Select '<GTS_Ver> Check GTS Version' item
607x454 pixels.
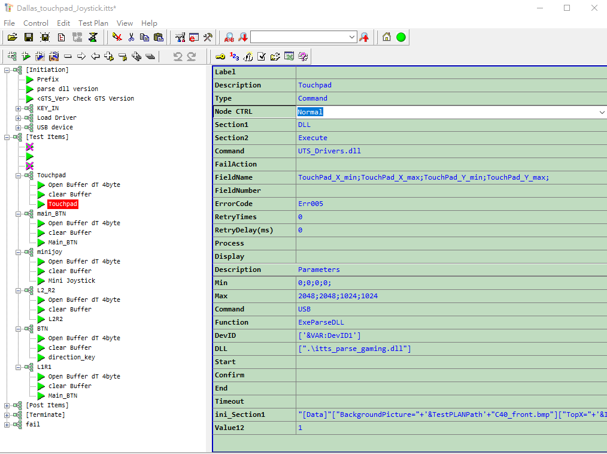point(86,99)
